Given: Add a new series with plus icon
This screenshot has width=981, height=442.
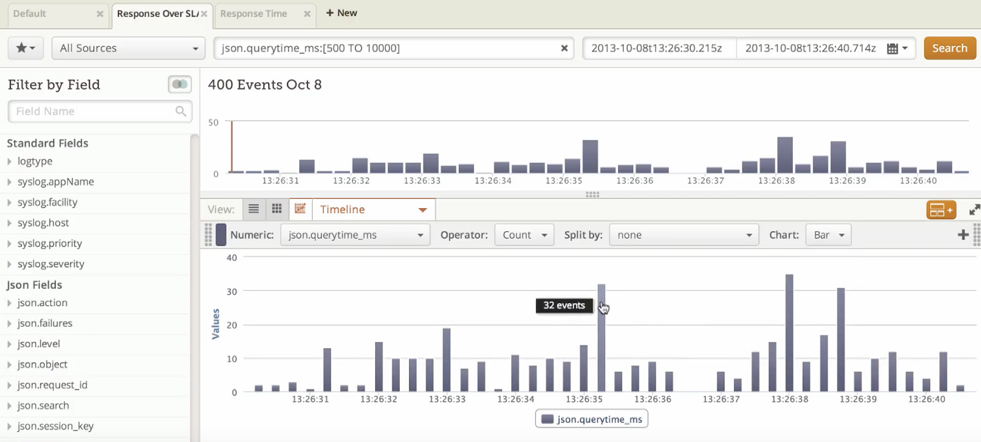Looking at the screenshot, I should tap(963, 235).
